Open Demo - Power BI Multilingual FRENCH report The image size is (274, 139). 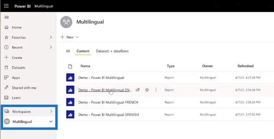108,102
